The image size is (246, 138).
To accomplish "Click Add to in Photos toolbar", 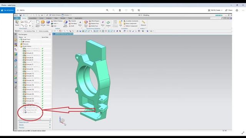I will point(21,10).
